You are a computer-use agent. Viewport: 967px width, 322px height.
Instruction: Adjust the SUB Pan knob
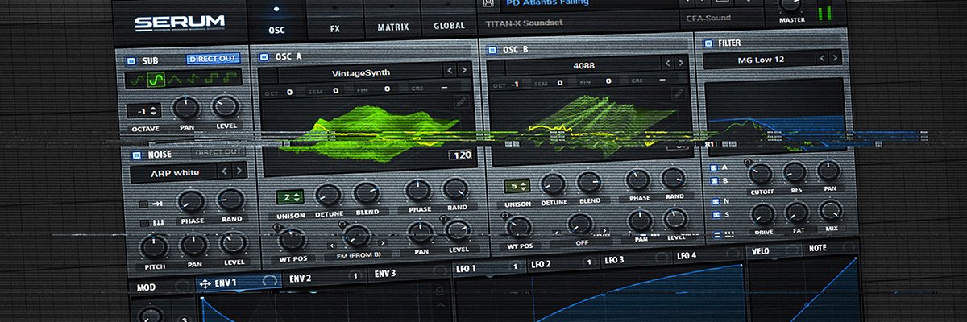tap(186, 108)
